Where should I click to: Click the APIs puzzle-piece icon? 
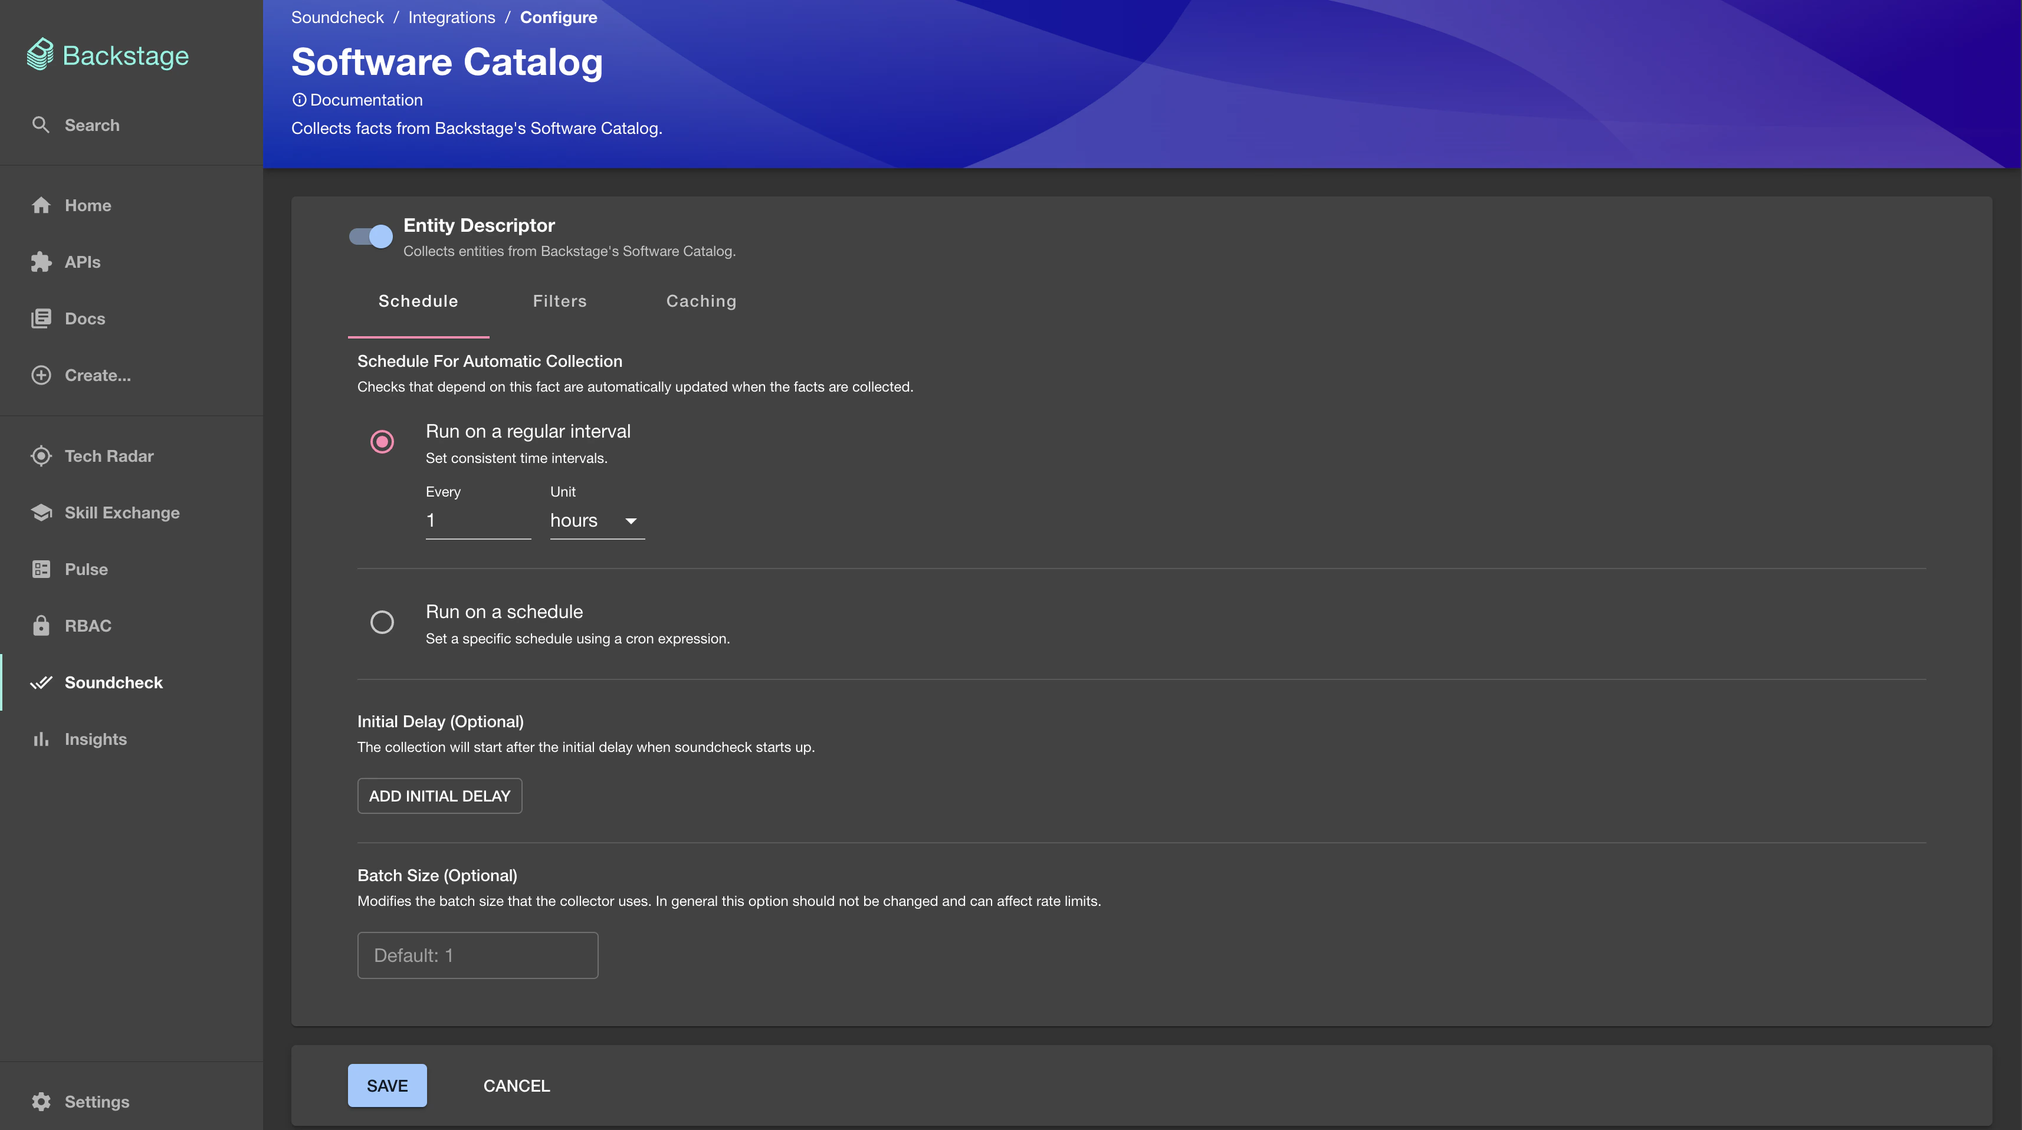[41, 262]
